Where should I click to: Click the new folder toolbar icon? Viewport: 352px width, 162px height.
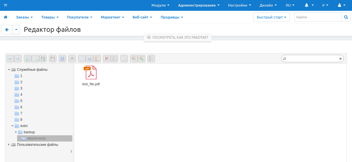click(28, 59)
